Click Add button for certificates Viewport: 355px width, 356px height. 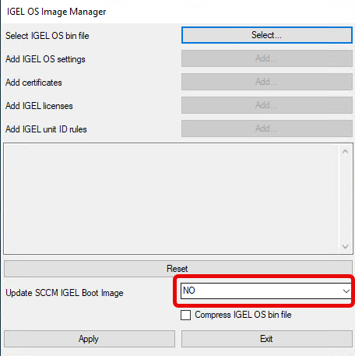[x=267, y=82]
